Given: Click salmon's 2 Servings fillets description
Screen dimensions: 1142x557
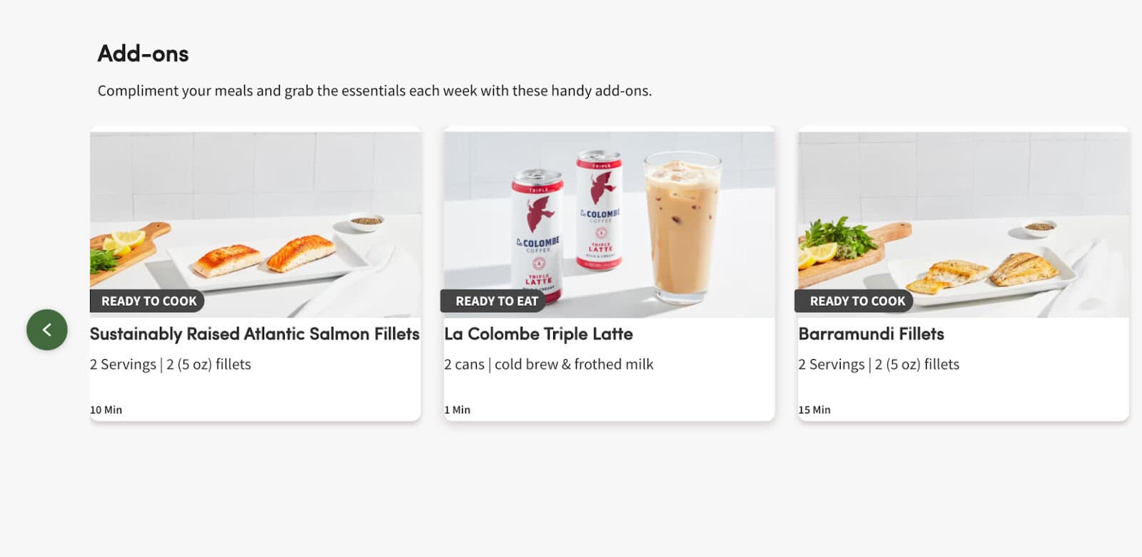Looking at the screenshot, I should (x=171, y=364).
